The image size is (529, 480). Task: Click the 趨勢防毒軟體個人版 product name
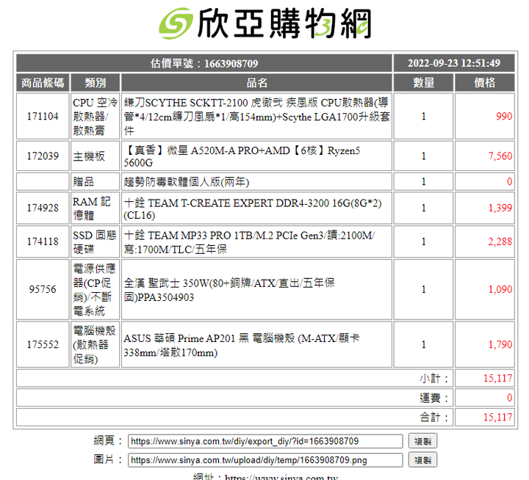(186, 182)
